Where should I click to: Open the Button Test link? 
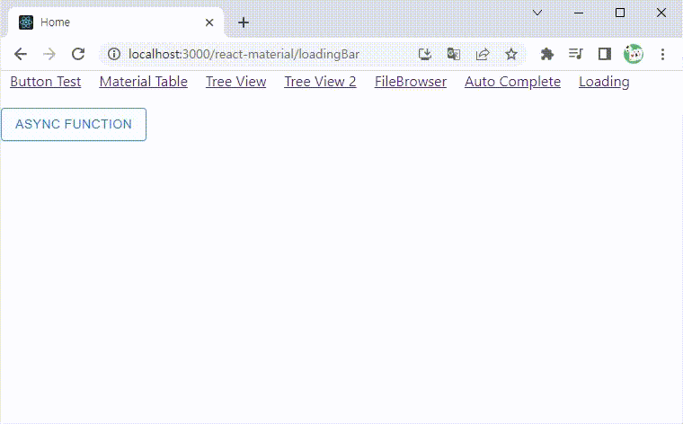[x=46, y=82]
